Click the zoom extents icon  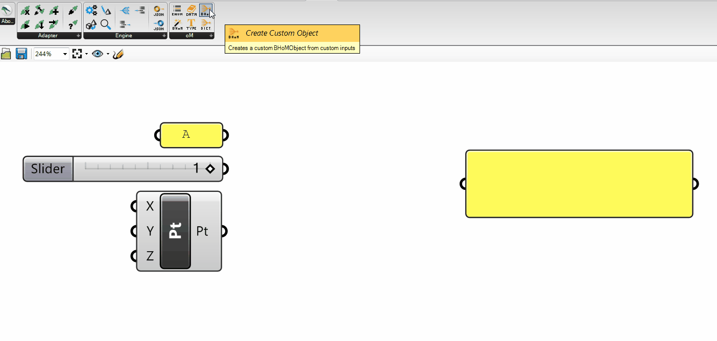click(77, 54)
